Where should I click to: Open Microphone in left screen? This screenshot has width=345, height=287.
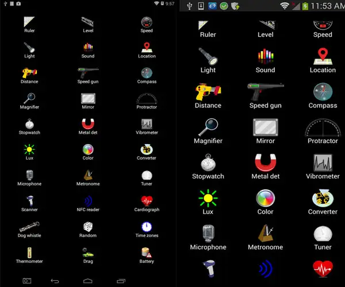click(29, 178)
